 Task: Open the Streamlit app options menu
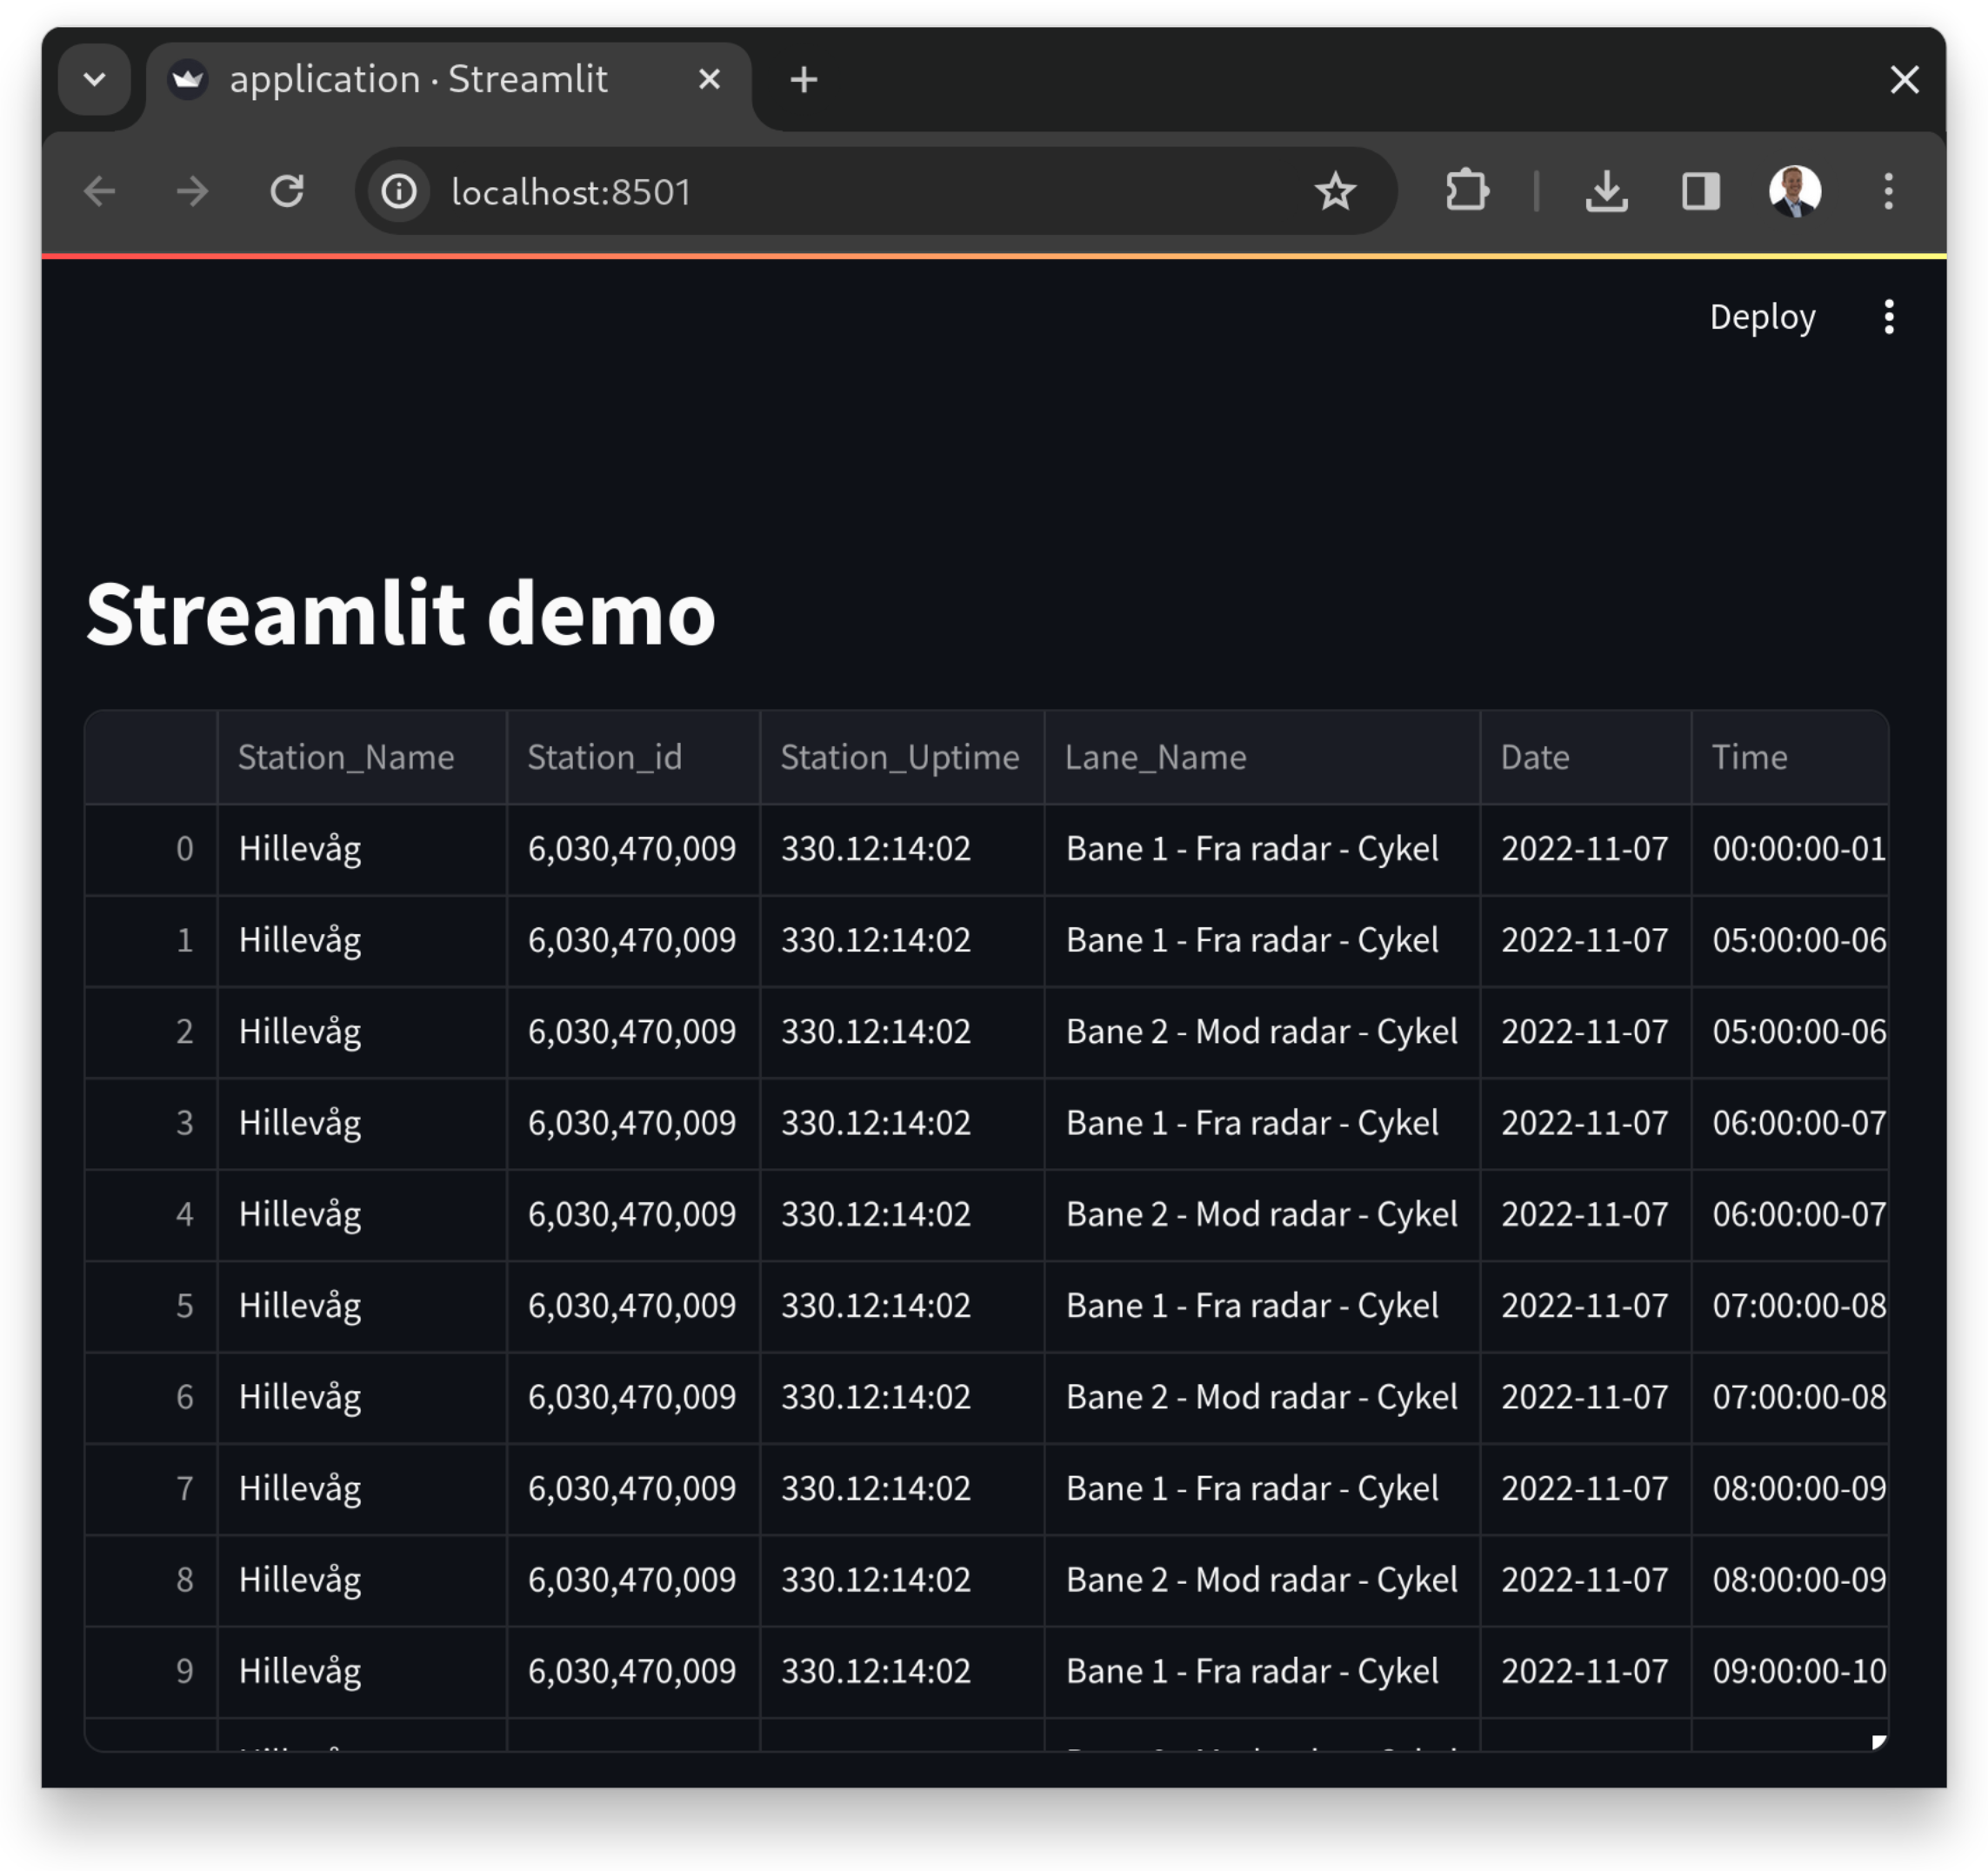click(x=1889, y=317)
